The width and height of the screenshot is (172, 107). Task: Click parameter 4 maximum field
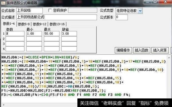point(52,49)
